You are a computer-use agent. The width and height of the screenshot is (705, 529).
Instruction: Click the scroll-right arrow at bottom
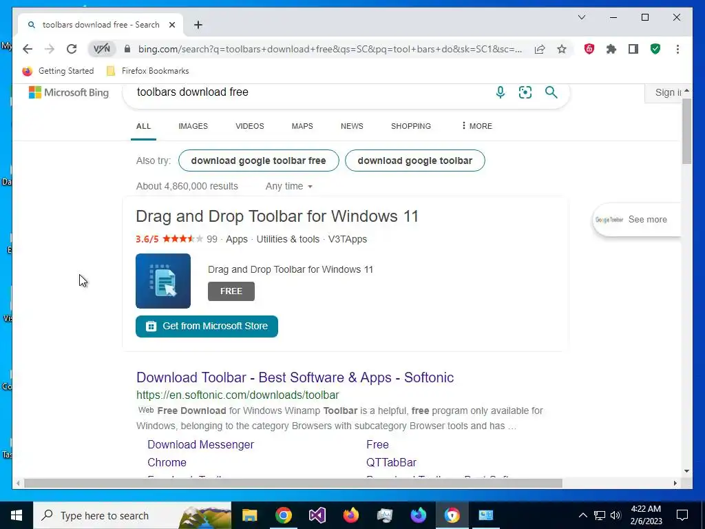[x=675, y=483]
